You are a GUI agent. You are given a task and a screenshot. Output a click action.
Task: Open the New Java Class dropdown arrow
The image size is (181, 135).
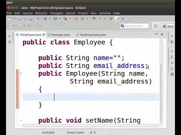[87, 19]
